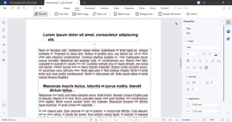The height and width of the screenshot is (122, 232).
Task: Open the search panel in left sidebar
Action: (x=4, y=52)
